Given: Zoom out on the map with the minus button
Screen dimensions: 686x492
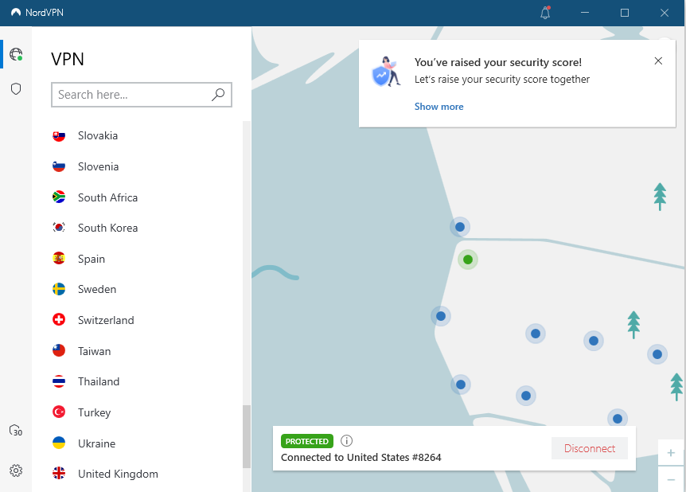Looking at the screenshot, I should pyautogui.click(x=671, y=479).
